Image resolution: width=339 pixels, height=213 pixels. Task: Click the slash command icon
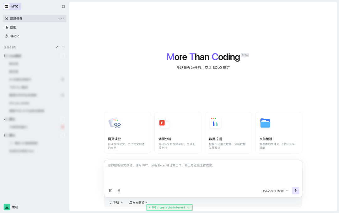111,191
